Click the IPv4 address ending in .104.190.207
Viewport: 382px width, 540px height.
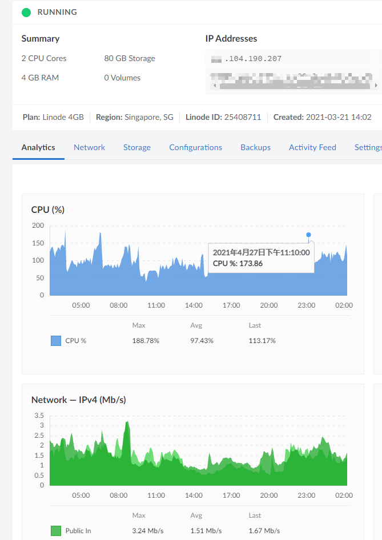[246, 58]
